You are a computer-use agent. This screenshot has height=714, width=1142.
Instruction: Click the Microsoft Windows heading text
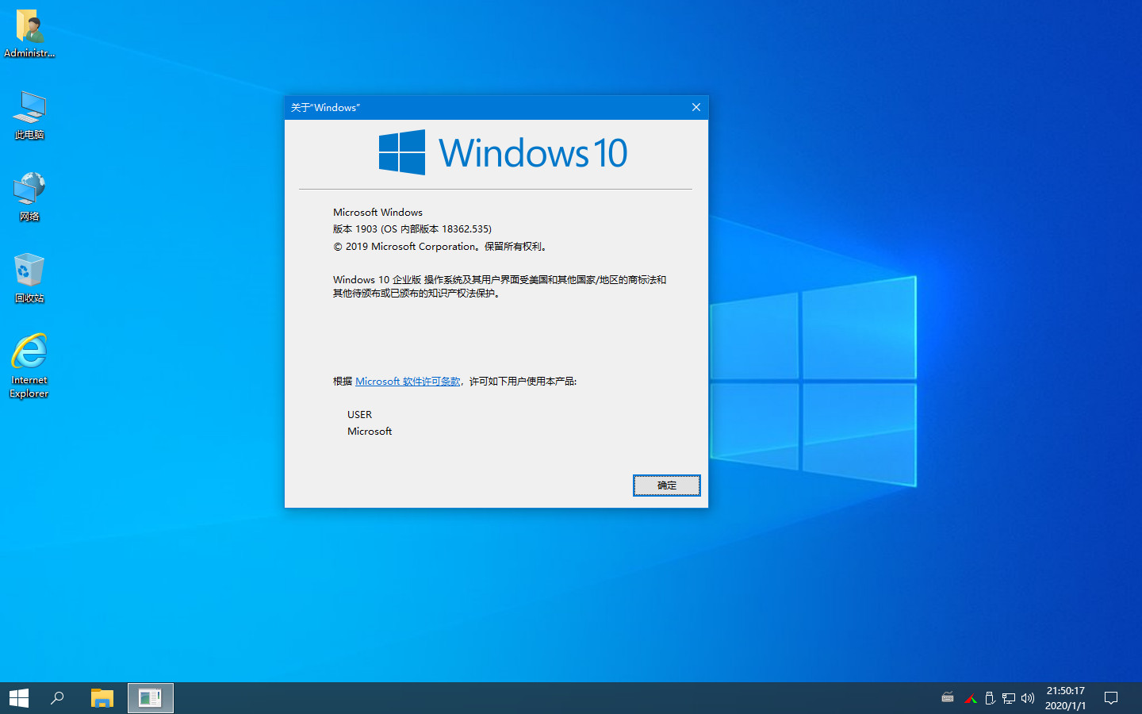pos(377,213)
